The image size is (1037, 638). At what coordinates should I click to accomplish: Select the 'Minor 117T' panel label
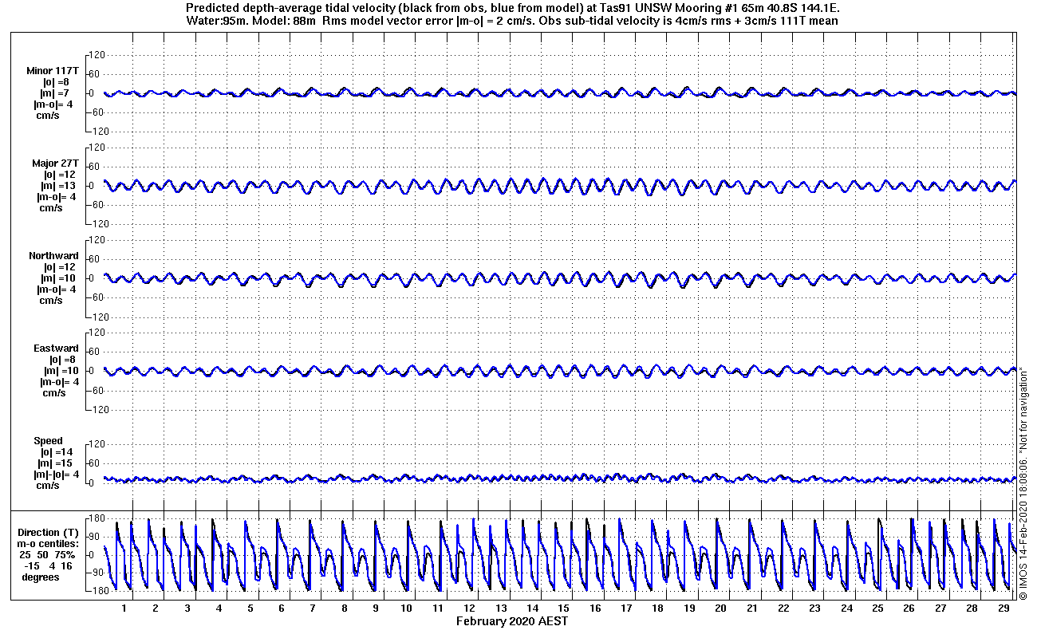click(x=53, y=70)
